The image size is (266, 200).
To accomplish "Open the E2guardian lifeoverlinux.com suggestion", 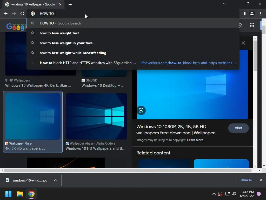I will pyautogui.click(x=133, y=63).
